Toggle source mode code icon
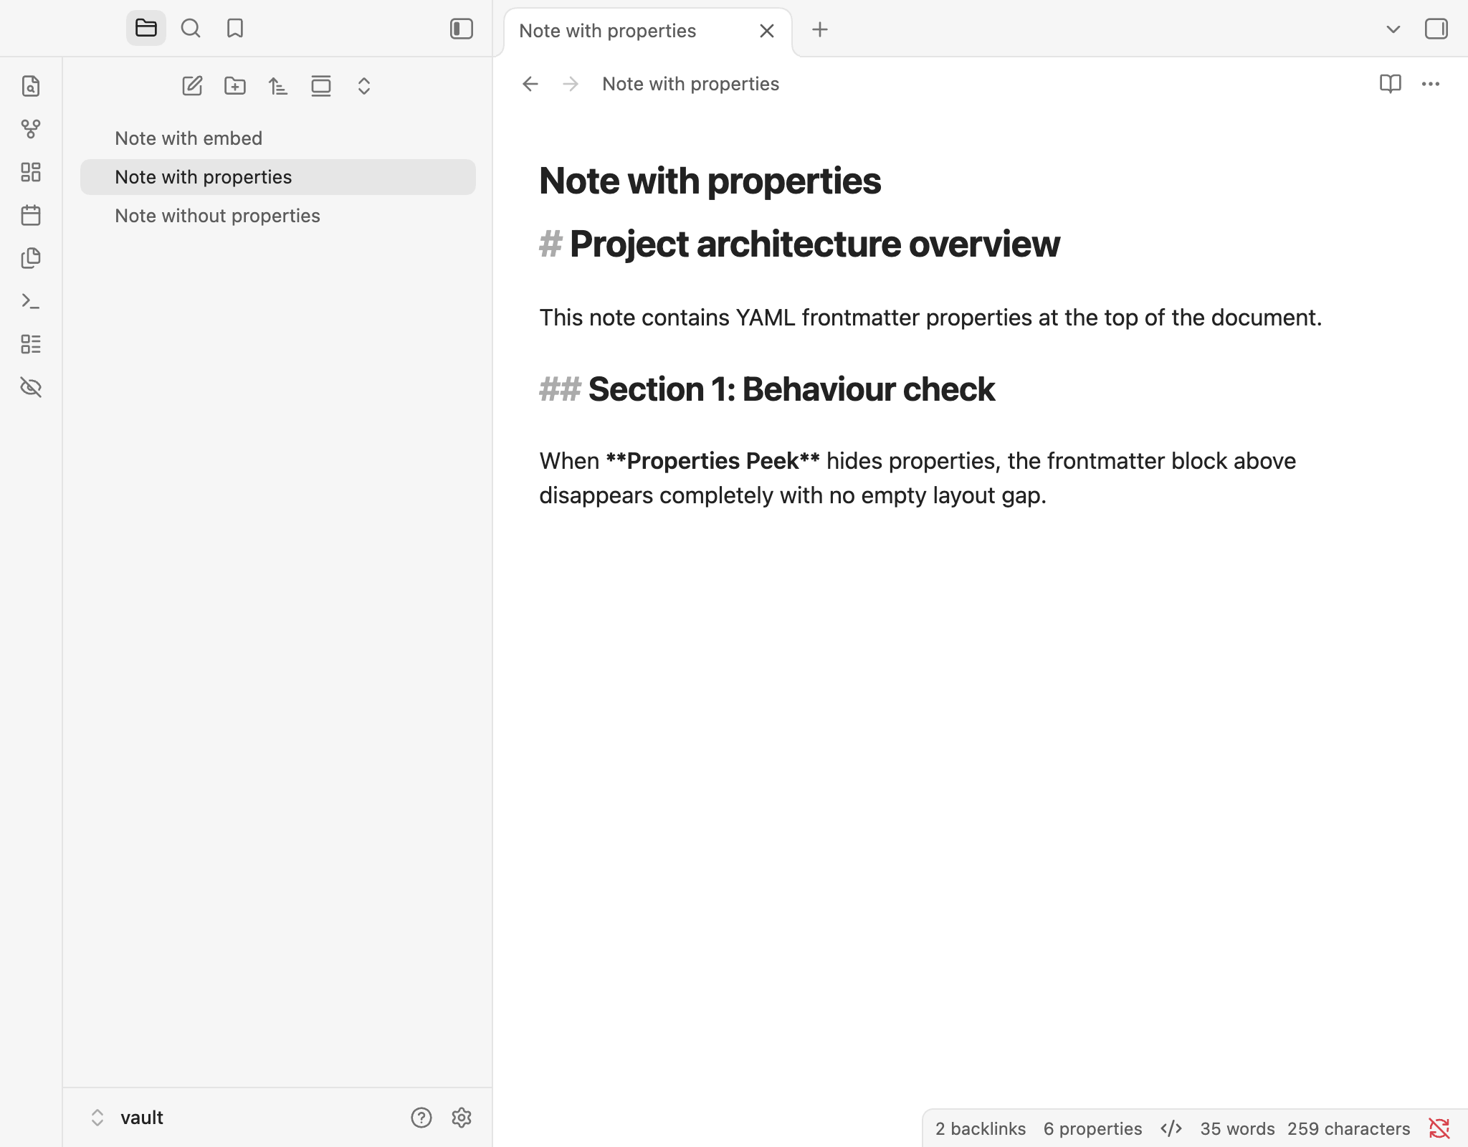The image size is (1468, 1147). (1171, 1129)
